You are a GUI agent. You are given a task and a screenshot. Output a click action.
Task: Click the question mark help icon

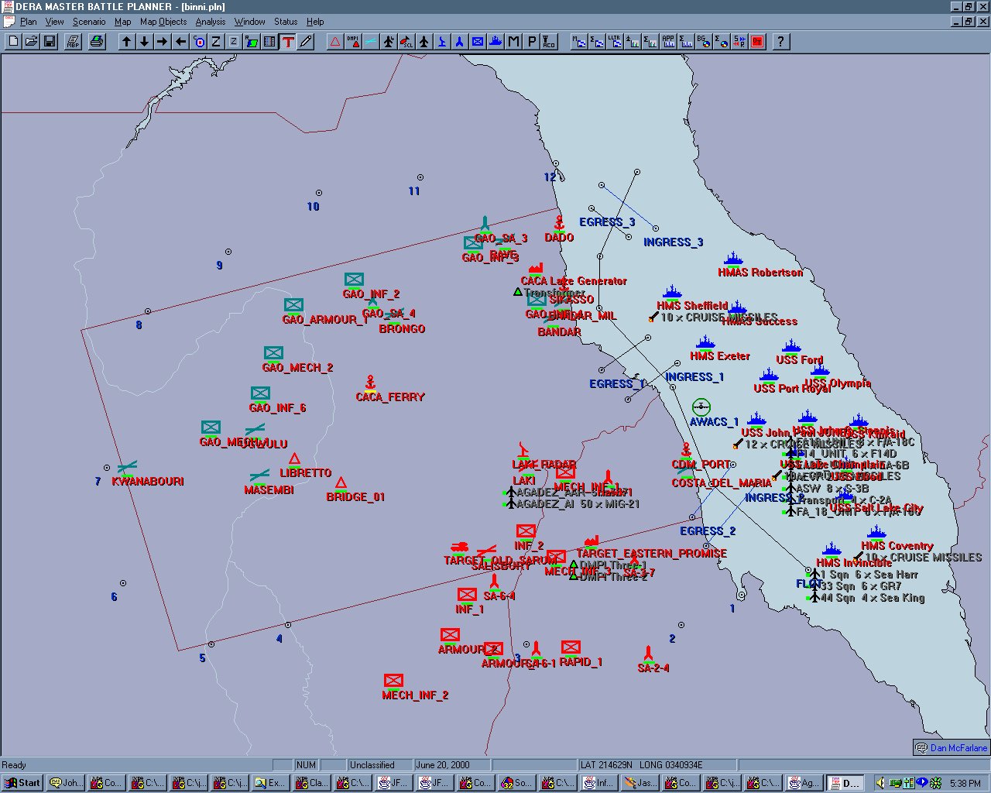pyautogui.click(x=780, y=42)
